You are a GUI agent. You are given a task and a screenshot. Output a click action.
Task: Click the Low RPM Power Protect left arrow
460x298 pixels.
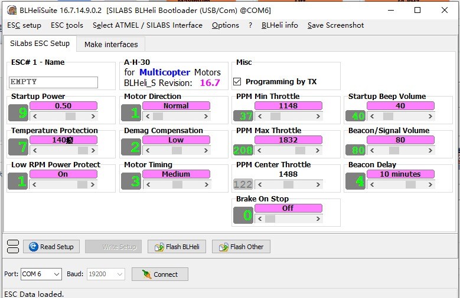(x=35, y=185)
